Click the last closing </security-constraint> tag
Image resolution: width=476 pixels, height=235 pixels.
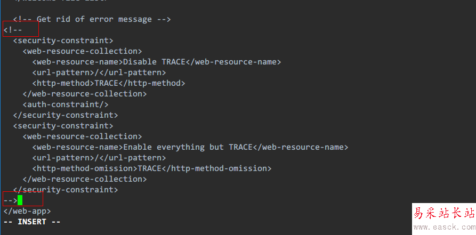tap(66, 190)
